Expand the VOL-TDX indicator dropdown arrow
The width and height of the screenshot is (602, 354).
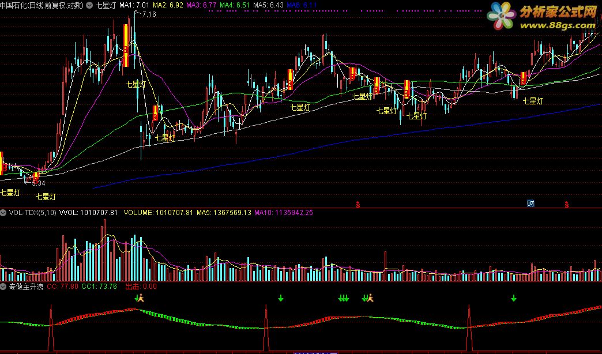[3, 212]
